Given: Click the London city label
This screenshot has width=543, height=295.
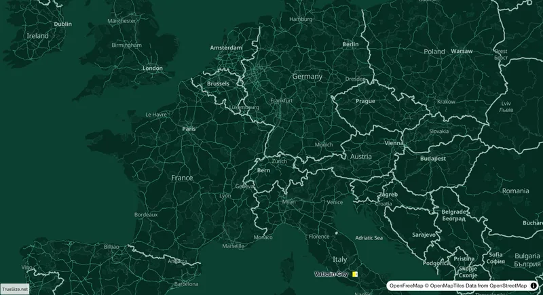Looking at the screenshot, I should click(x=153, y=68).
